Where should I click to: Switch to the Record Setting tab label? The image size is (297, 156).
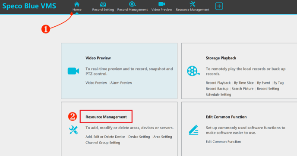click(103, 9)
